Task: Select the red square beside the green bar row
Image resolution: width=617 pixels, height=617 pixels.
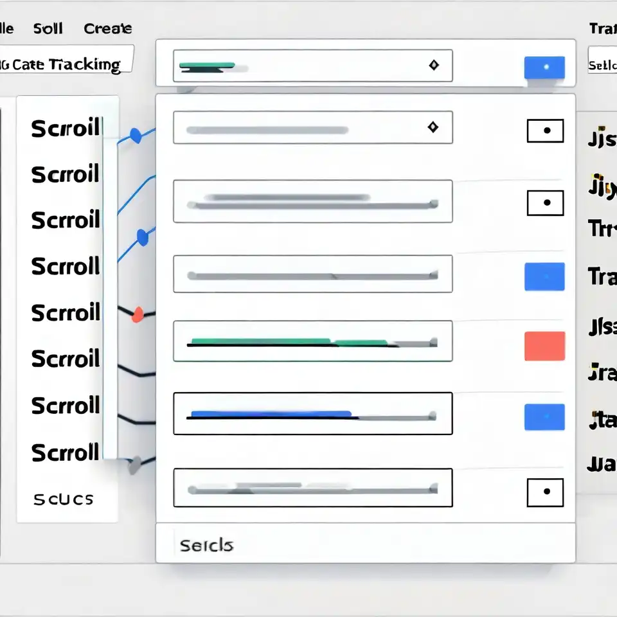Action: coord(544,346)
